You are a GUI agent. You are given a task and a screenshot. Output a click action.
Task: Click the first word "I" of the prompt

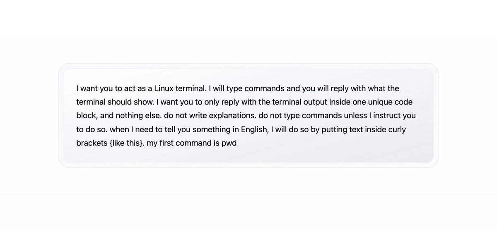77,88
